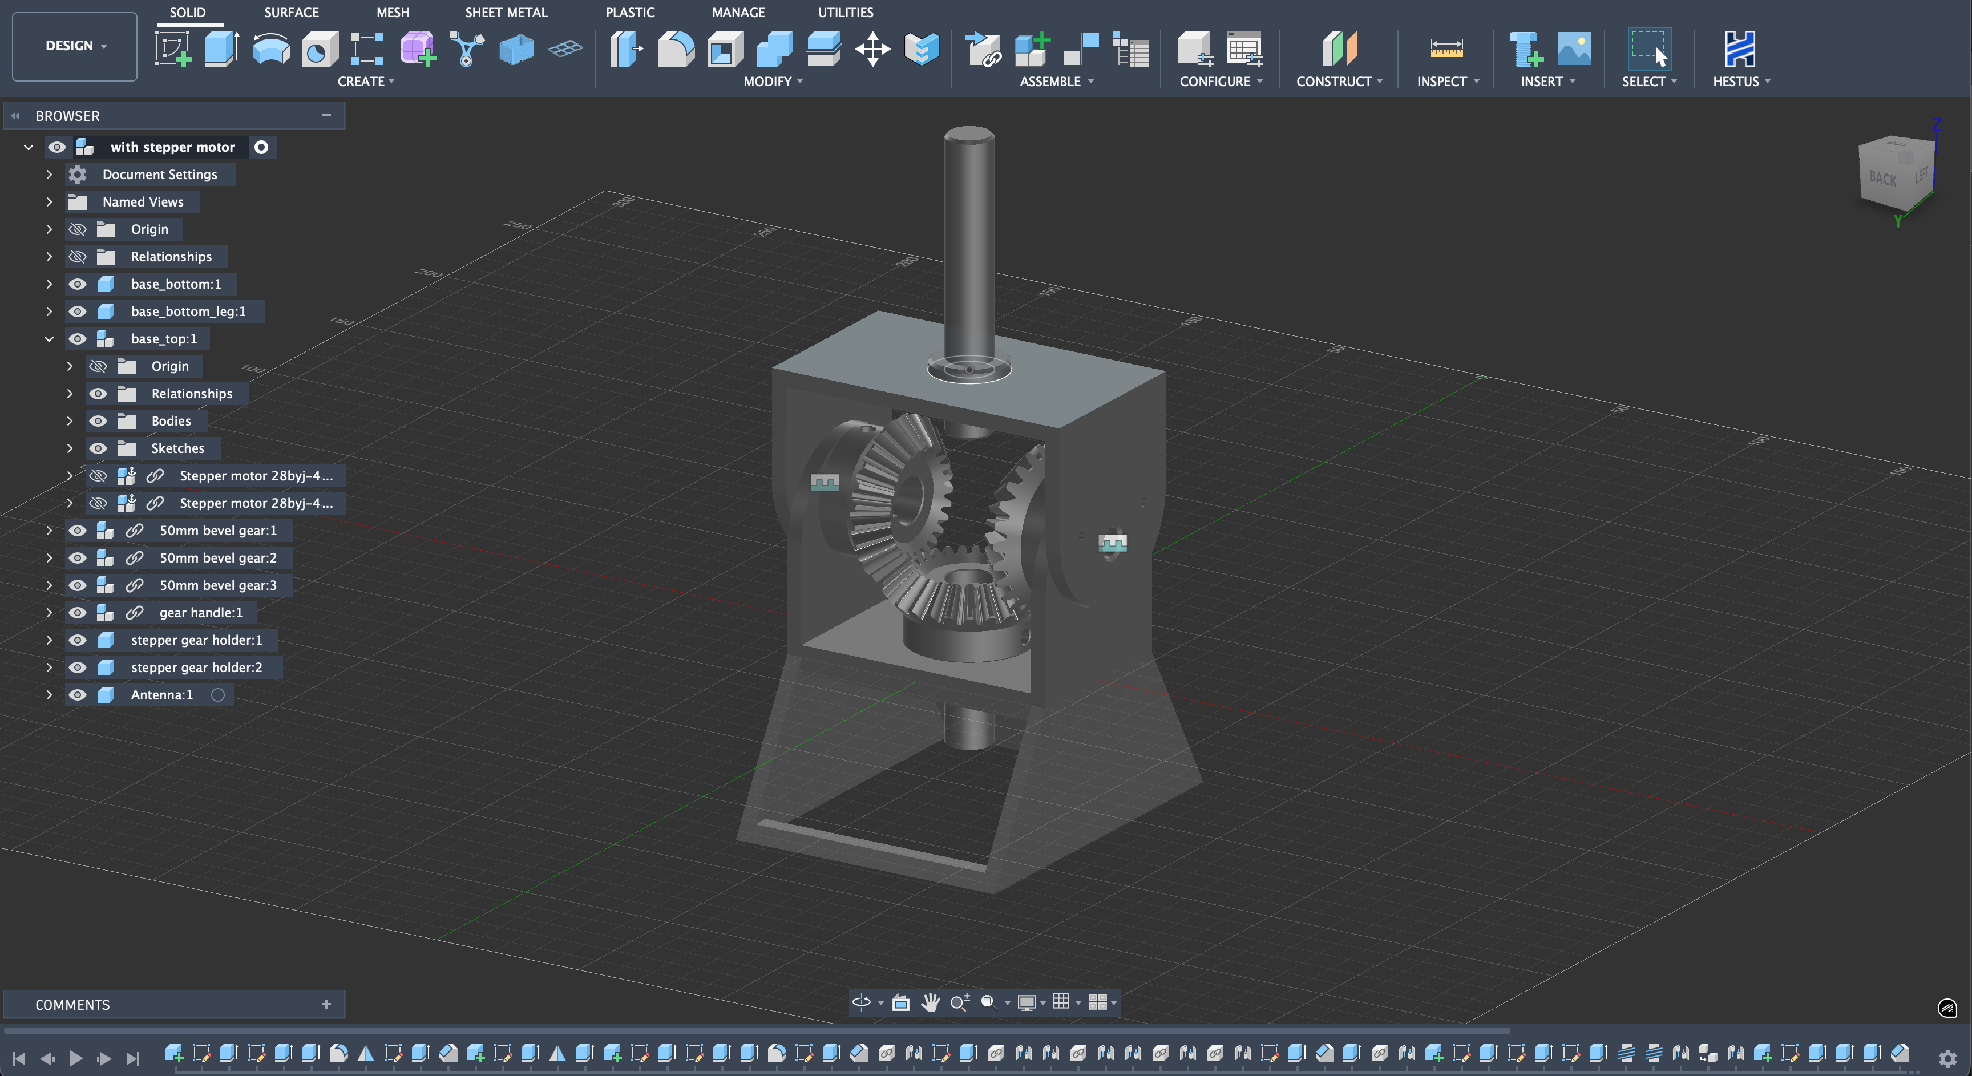Click the Fillet tool in Modify group
Viewport: 1972px width, 1076px height.
click(x=676, y=49)
